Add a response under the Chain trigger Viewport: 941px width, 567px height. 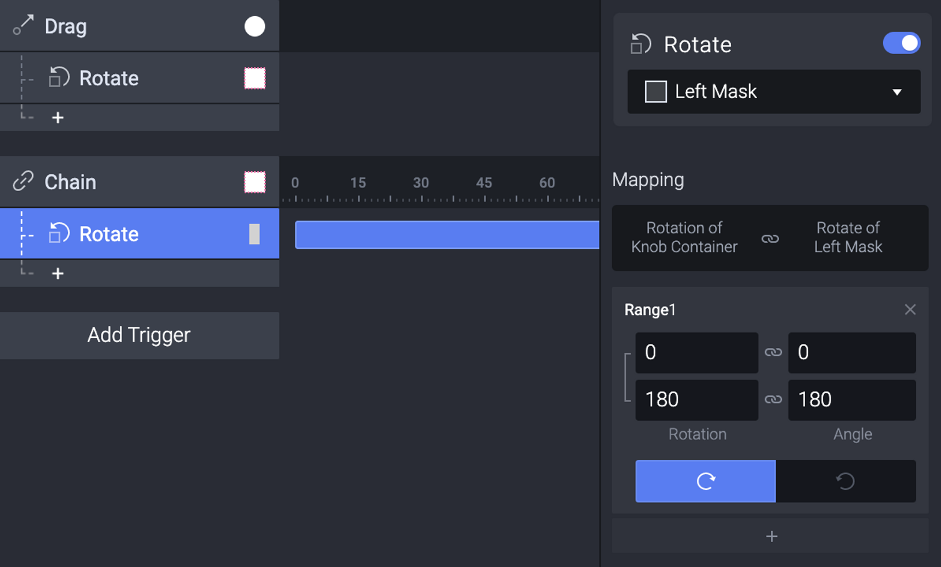point(58,273)
